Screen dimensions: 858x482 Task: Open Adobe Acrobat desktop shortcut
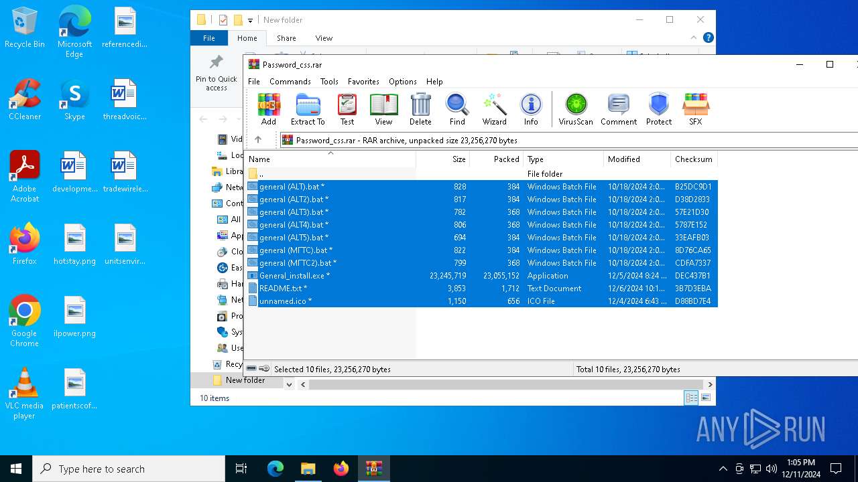click(x=25, y=177)
